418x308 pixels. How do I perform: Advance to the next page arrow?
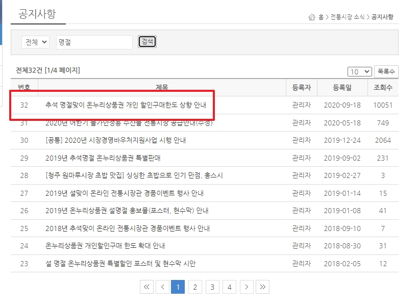point(247,287)
